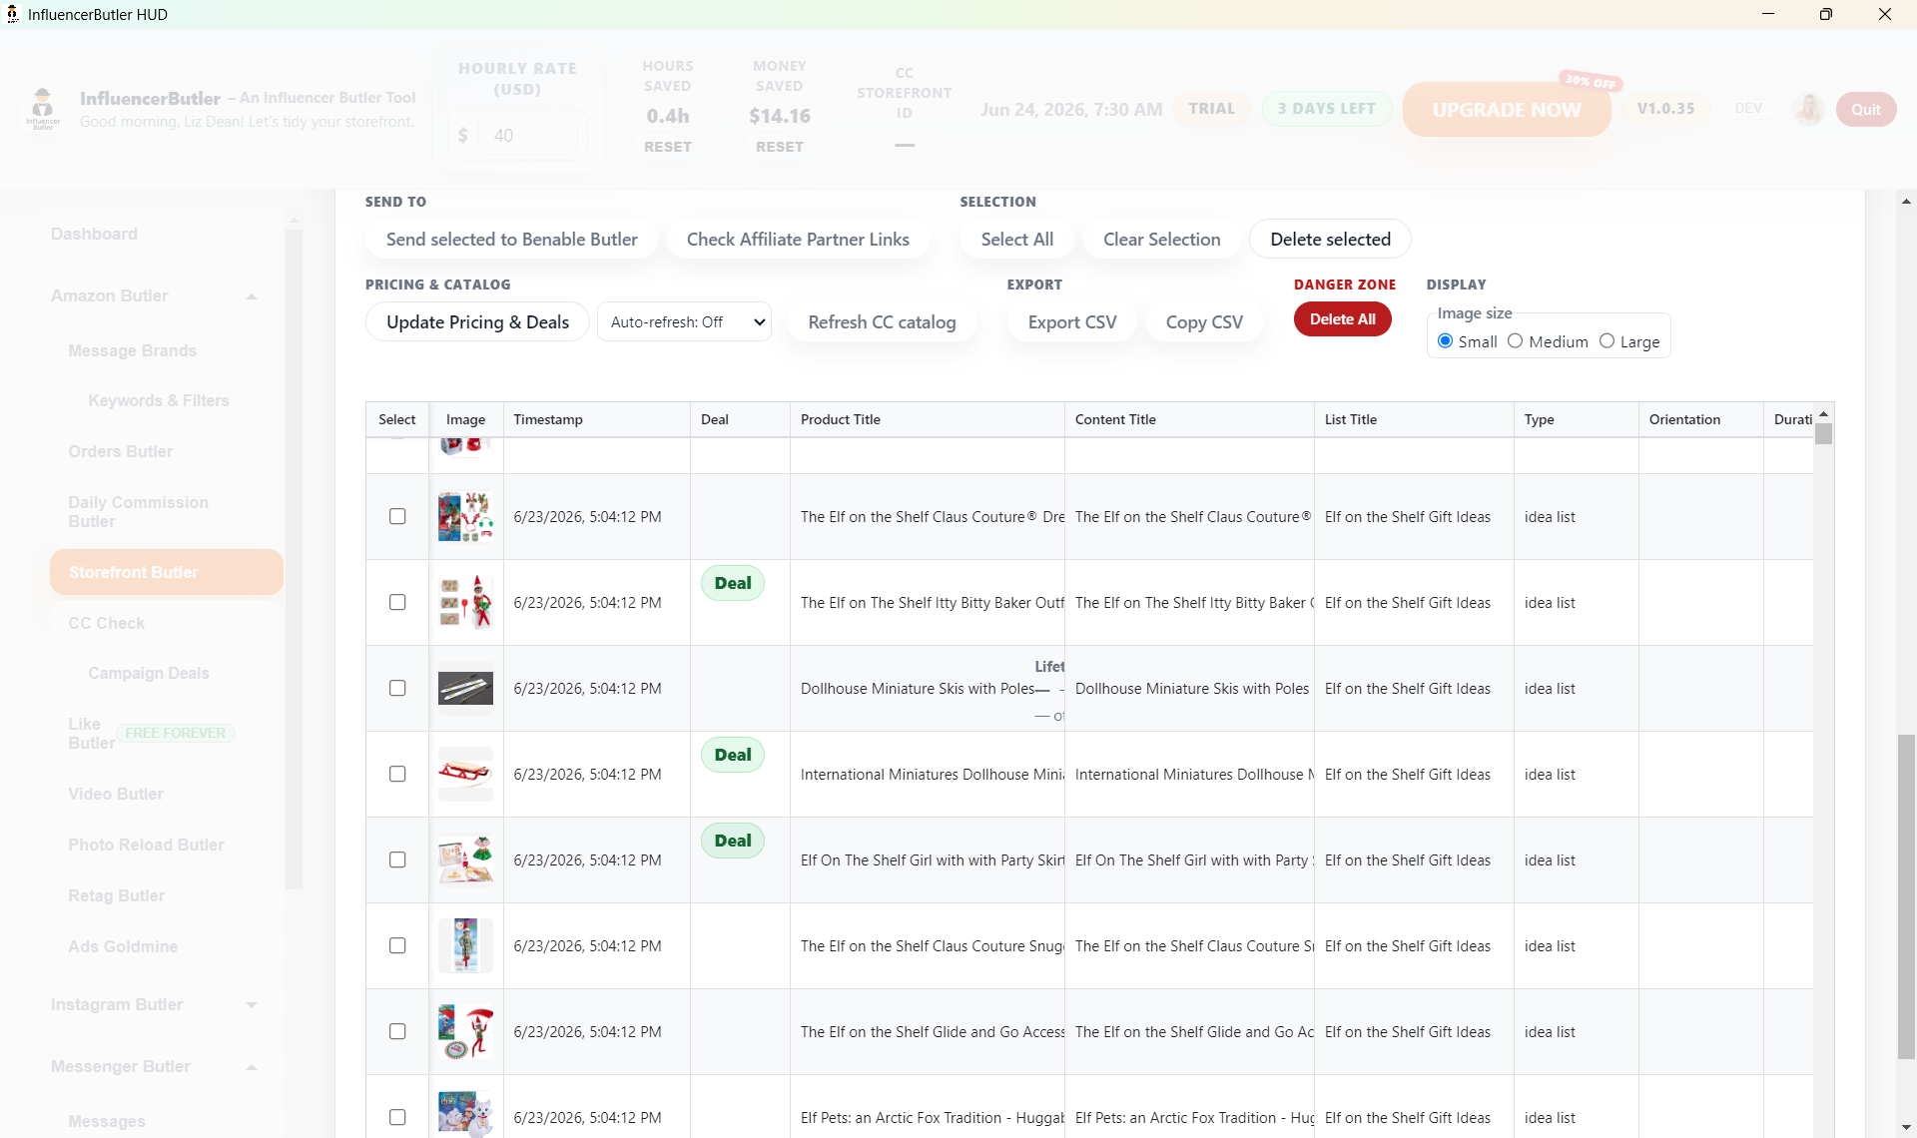Click the Deal badge on Party Skirt row

[733, 841]
